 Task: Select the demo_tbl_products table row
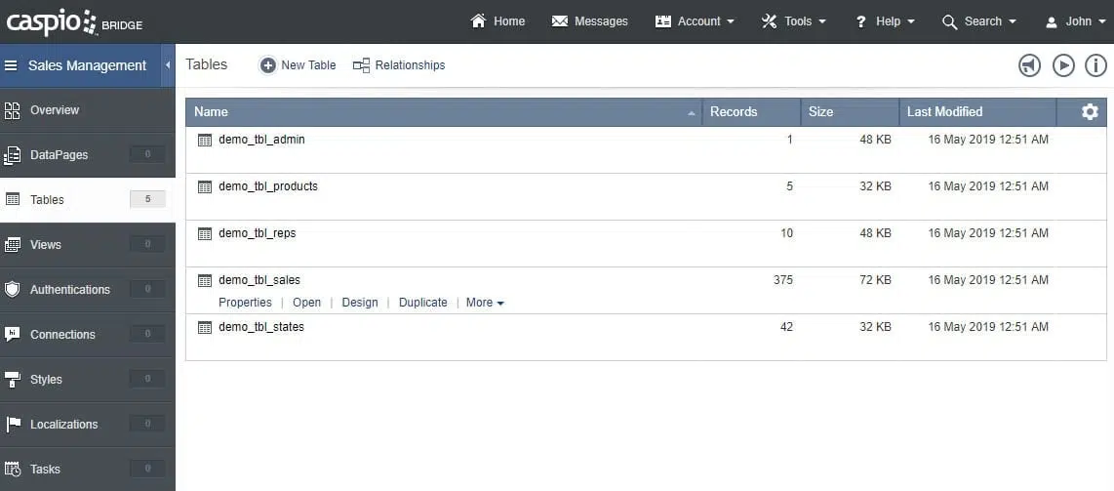pyautogui.click(x=268, y=186)
